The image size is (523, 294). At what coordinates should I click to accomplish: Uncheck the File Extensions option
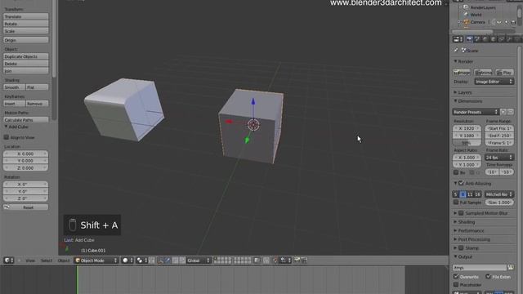tap(488, 277)
